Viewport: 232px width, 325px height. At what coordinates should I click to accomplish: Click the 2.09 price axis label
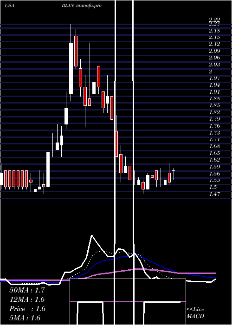pos(214,51)
